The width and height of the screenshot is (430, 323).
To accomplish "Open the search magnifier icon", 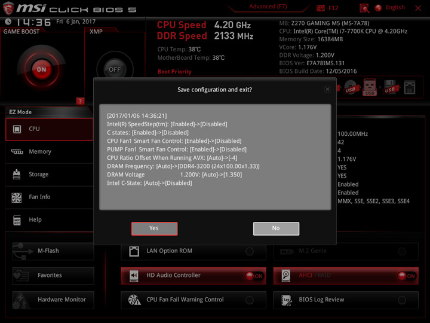I will pyautogui.click(x=364, y=8).
